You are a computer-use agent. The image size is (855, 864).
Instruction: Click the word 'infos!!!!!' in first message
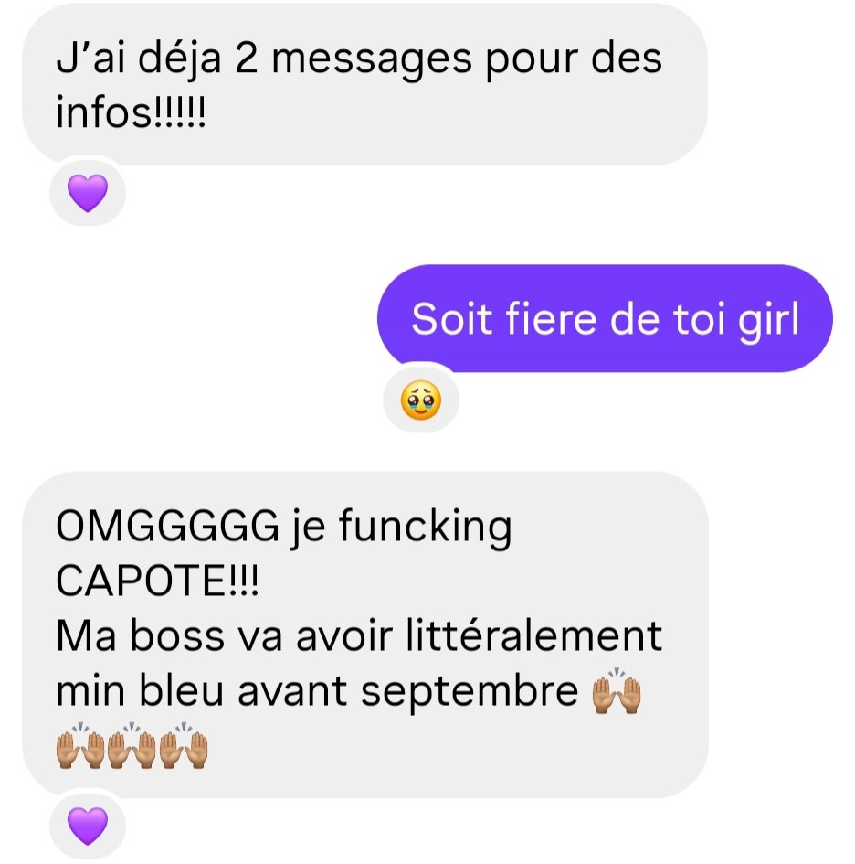pyautogui.click(x=131, y=112)
